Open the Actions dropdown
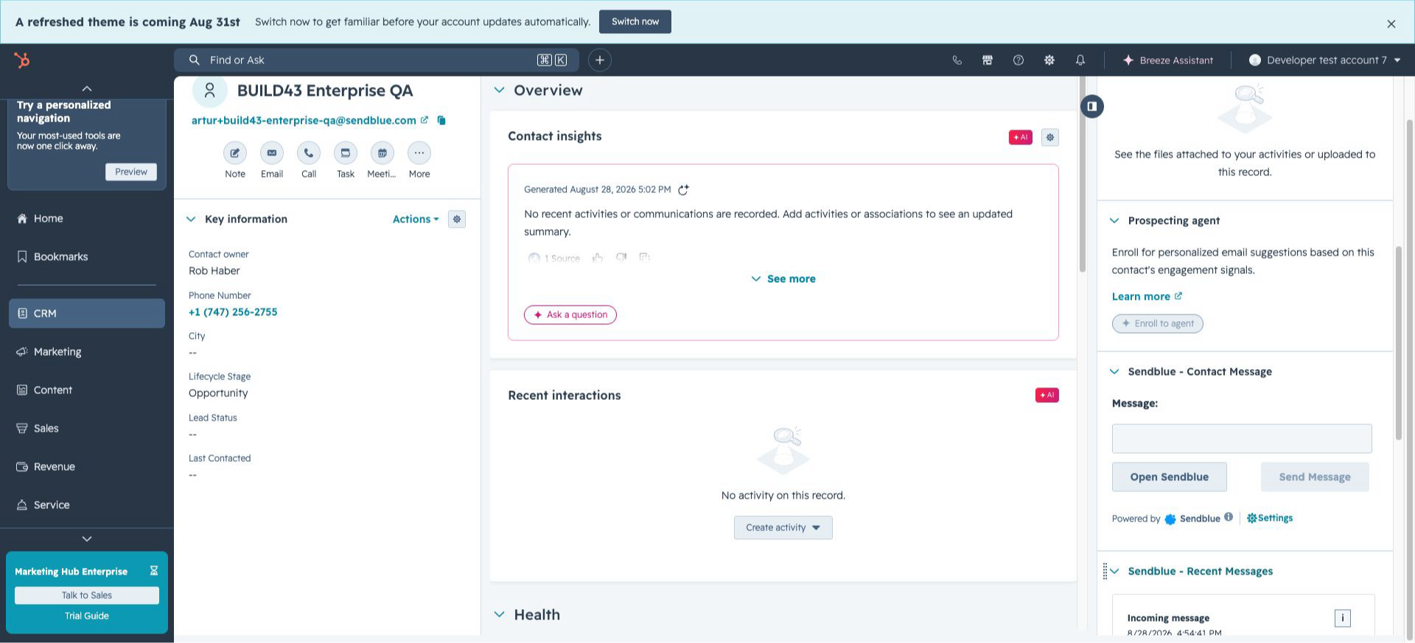 click(x=416, y=219)
